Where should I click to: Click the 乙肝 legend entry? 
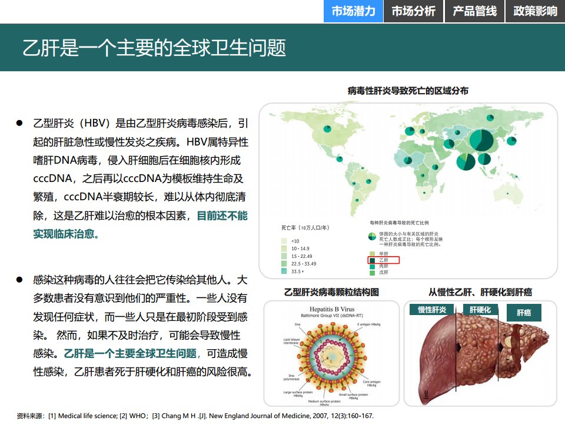click(383, 260)
